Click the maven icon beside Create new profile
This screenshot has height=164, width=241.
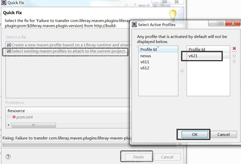pyautogui.click(x=9, y=45)
